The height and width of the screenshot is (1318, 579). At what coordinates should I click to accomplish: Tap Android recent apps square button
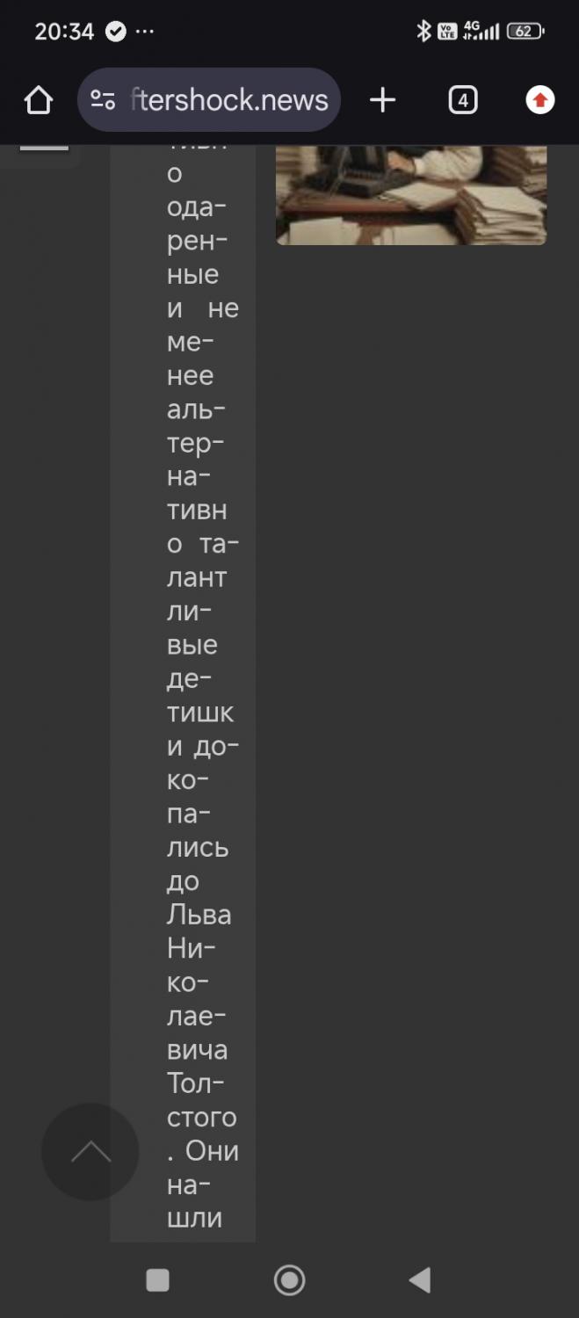(157, 1280)
